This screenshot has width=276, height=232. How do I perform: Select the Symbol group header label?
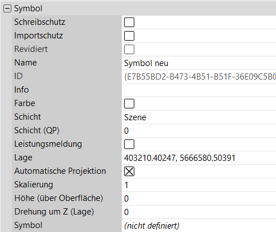click(28, 8)
